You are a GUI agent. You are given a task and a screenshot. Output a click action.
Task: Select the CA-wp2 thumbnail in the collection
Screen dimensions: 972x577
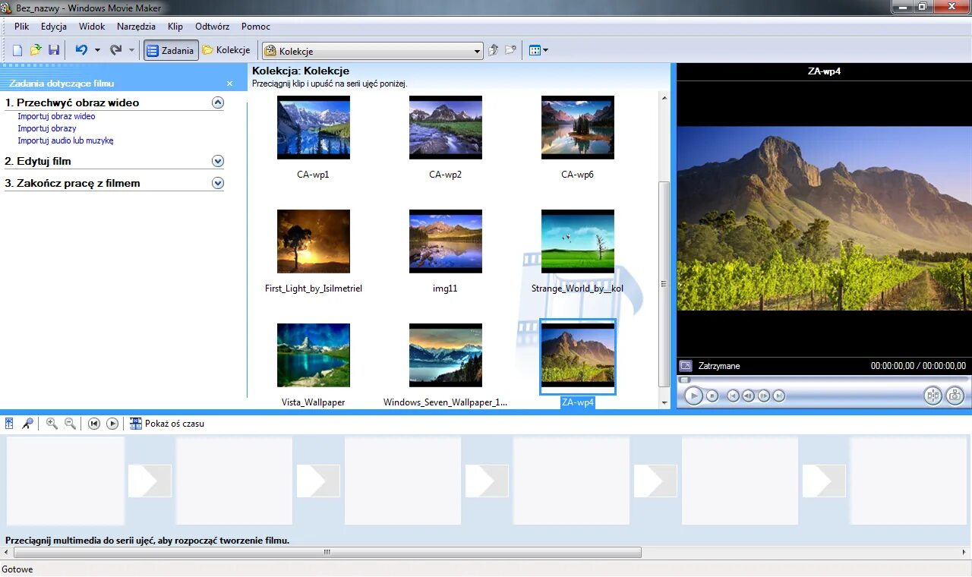click(x=445, y=127)
